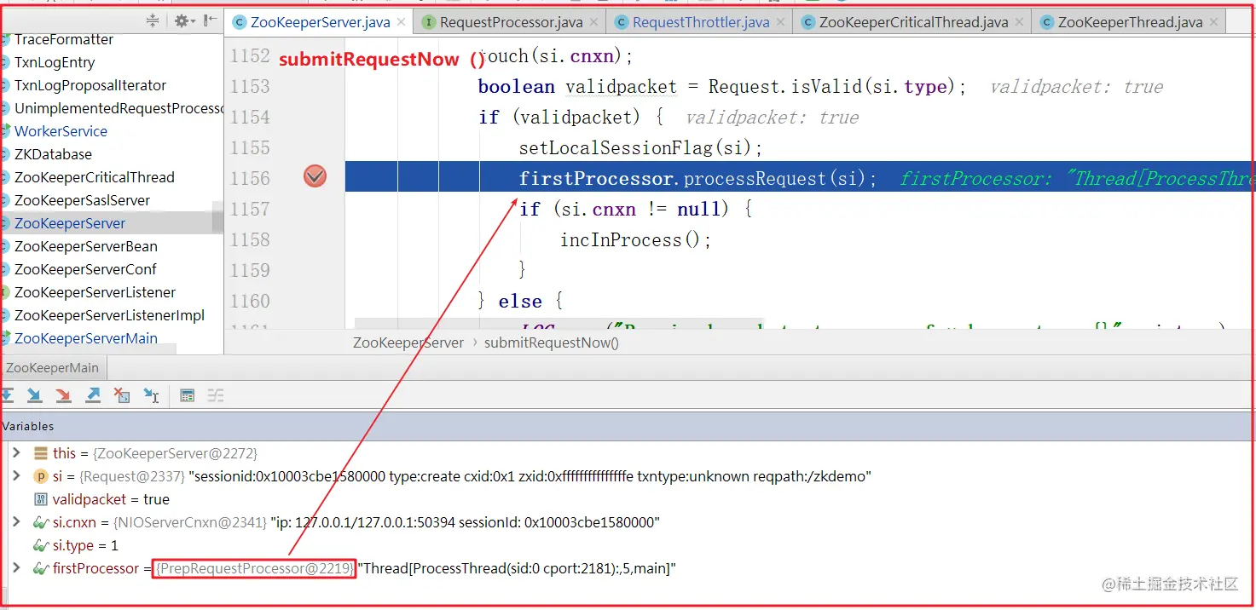Click the Trace Current Stream Chain icon
This screenshot has width=1256, height=610.
click(x=216, y=395)
